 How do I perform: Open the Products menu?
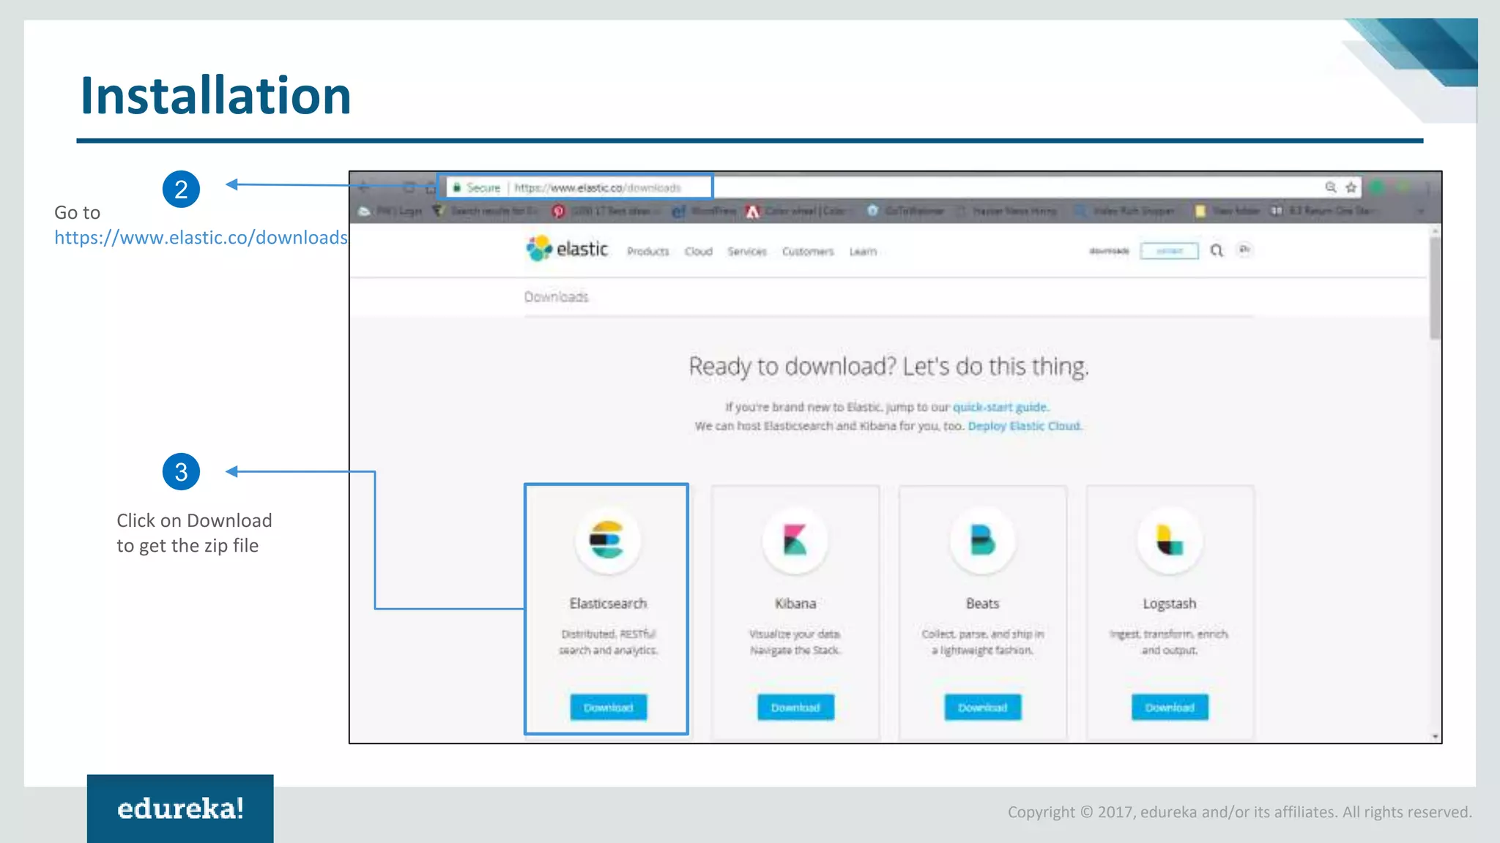(647, 252)
